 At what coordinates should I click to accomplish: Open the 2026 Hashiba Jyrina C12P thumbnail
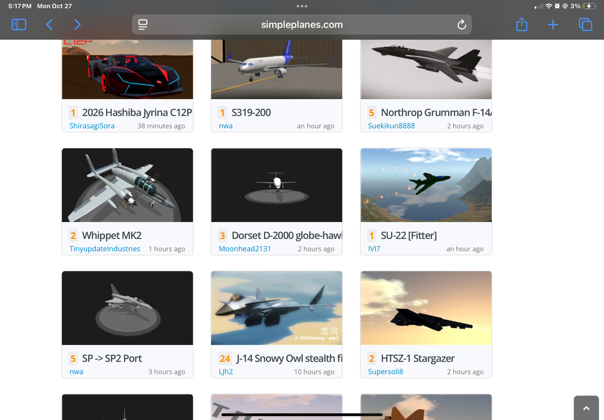tap(128, 69)
